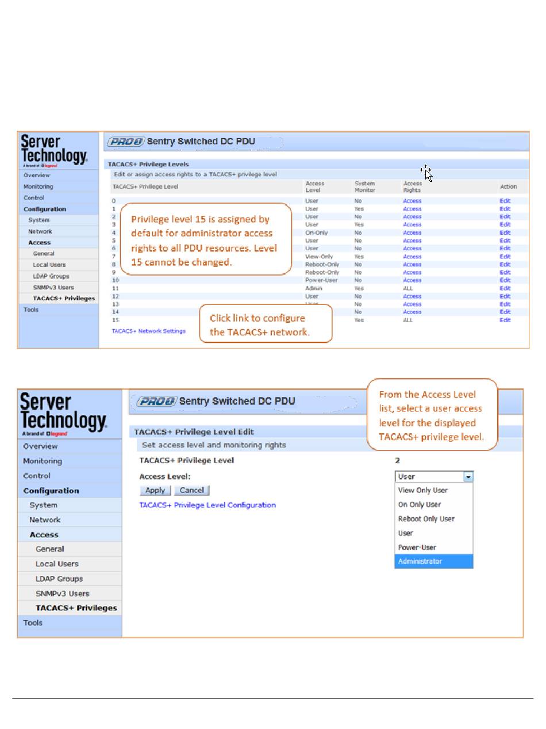This screenshot has height=729, width=546.
Task: Click Server Technology logo on Privilege Levels page
Action: click(x=55, y=151)
